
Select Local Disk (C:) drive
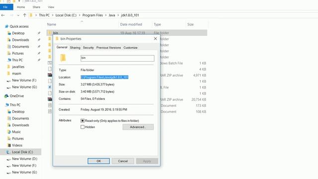[20, 152]
